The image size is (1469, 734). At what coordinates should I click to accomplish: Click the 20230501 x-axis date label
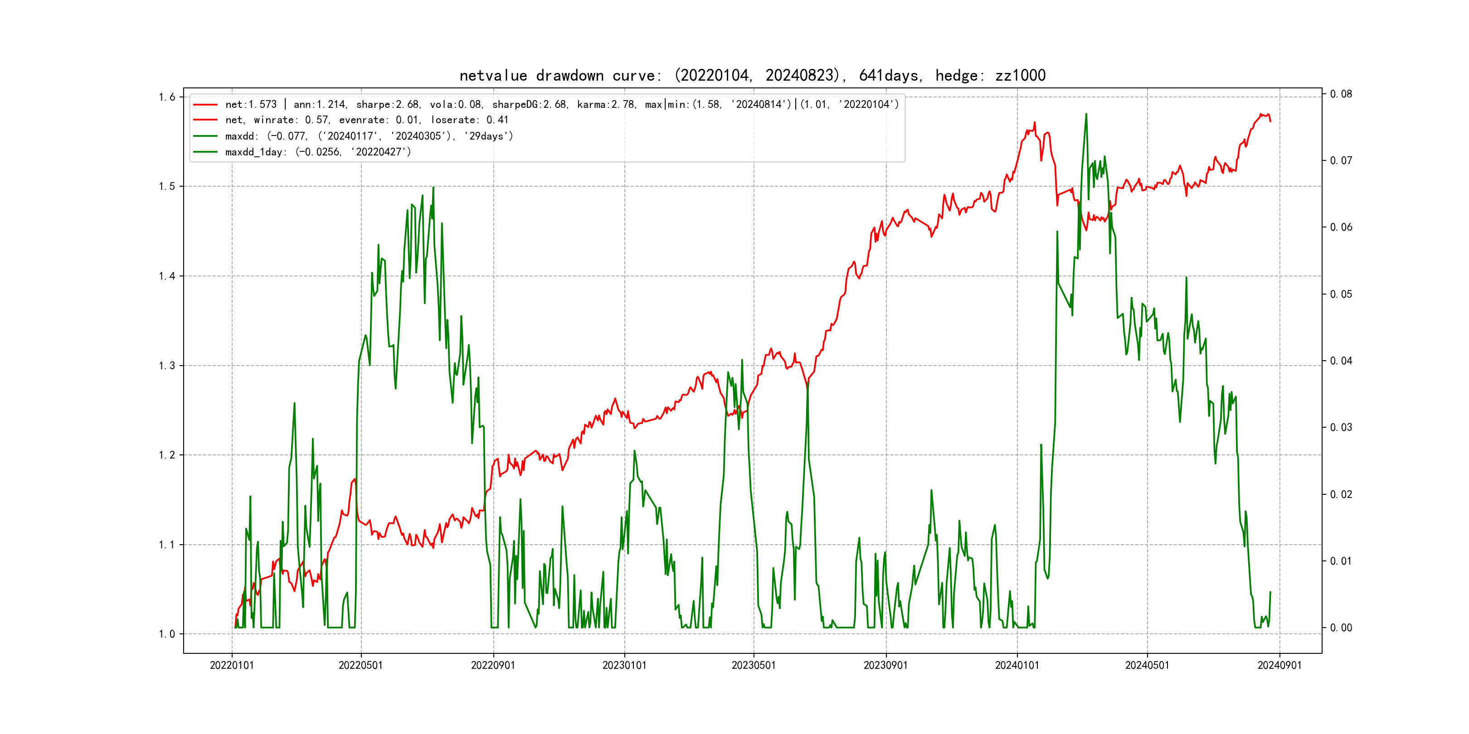click(x=754, y=665)
